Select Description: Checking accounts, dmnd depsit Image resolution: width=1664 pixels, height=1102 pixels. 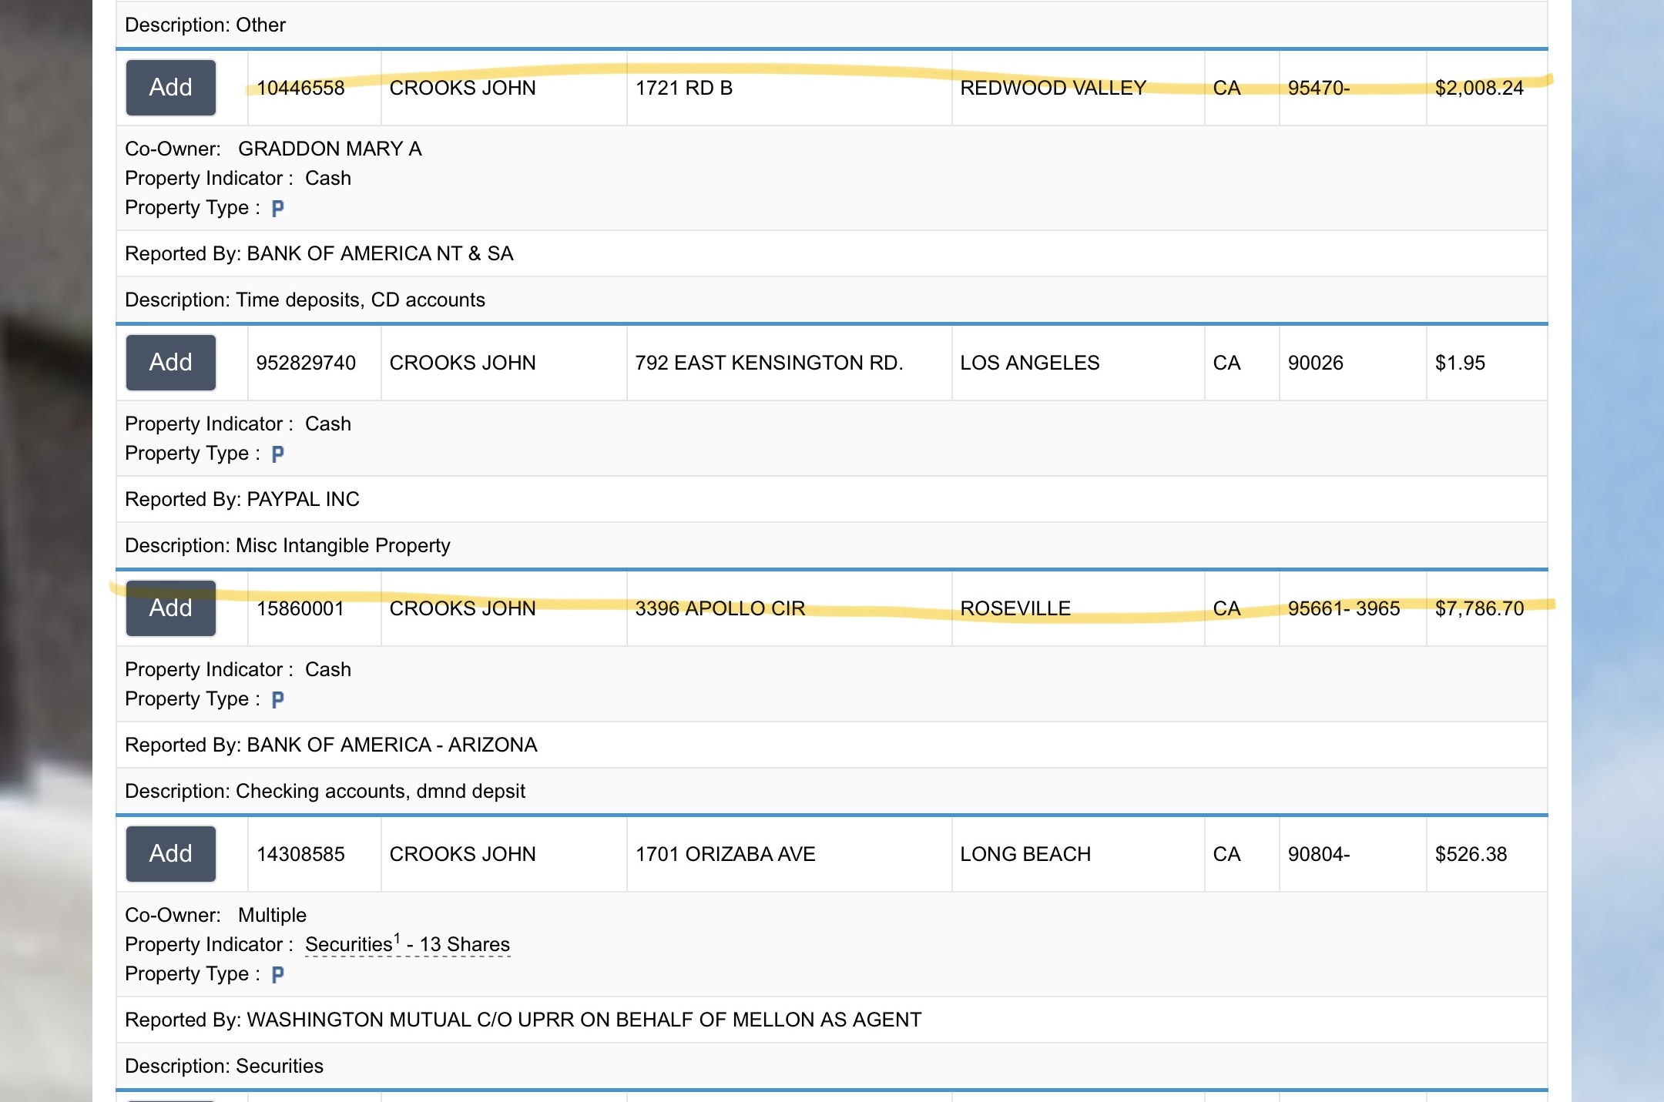(x=325, y=792)
